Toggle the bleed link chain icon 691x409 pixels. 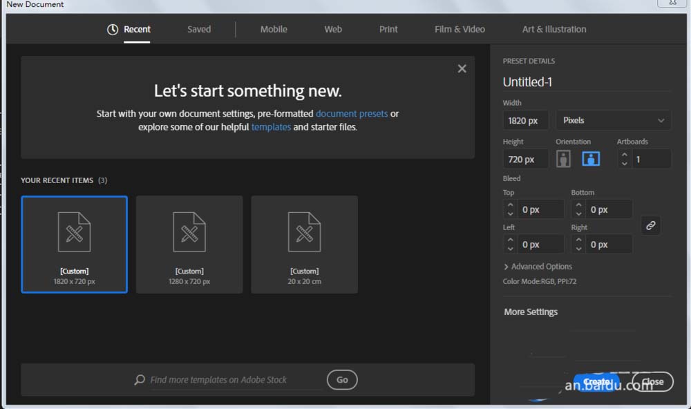pyautogui.click(x=650, y=226)
